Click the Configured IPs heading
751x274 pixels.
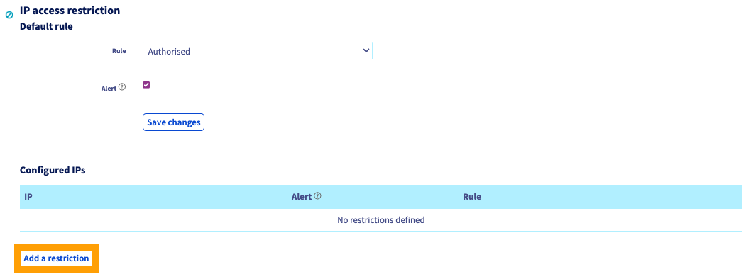point(53,170)
